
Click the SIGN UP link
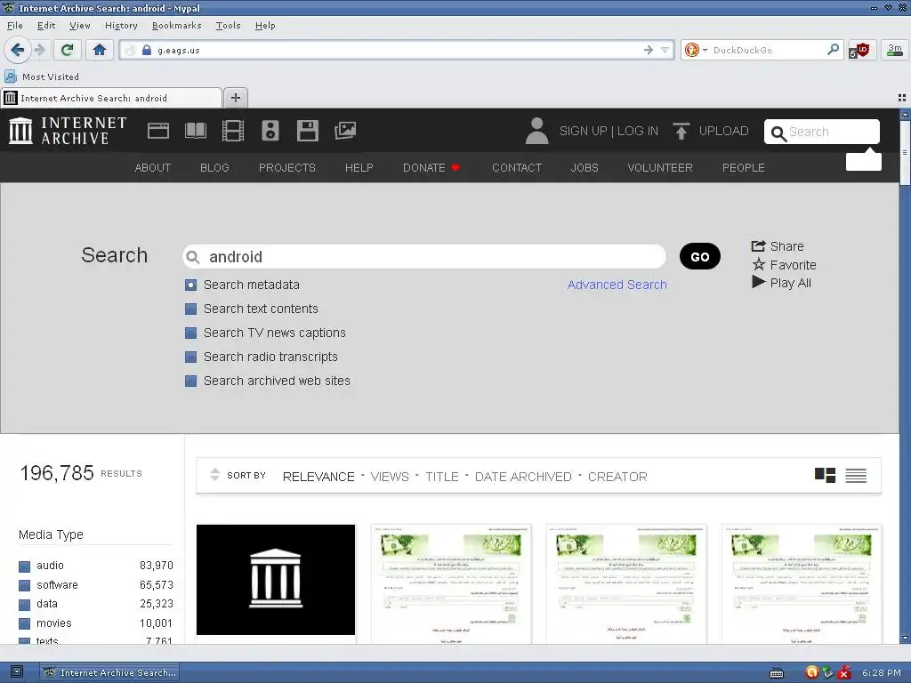click(584, 132)
